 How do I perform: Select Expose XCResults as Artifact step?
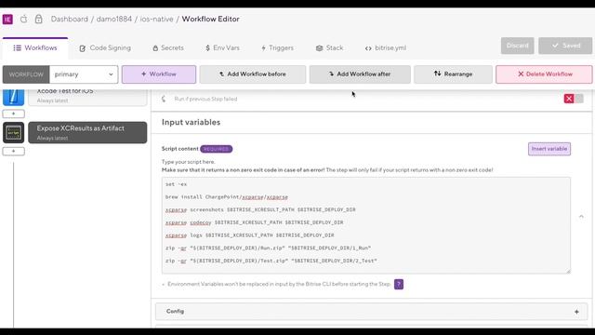pyautogui.click(x=87, y=132)
